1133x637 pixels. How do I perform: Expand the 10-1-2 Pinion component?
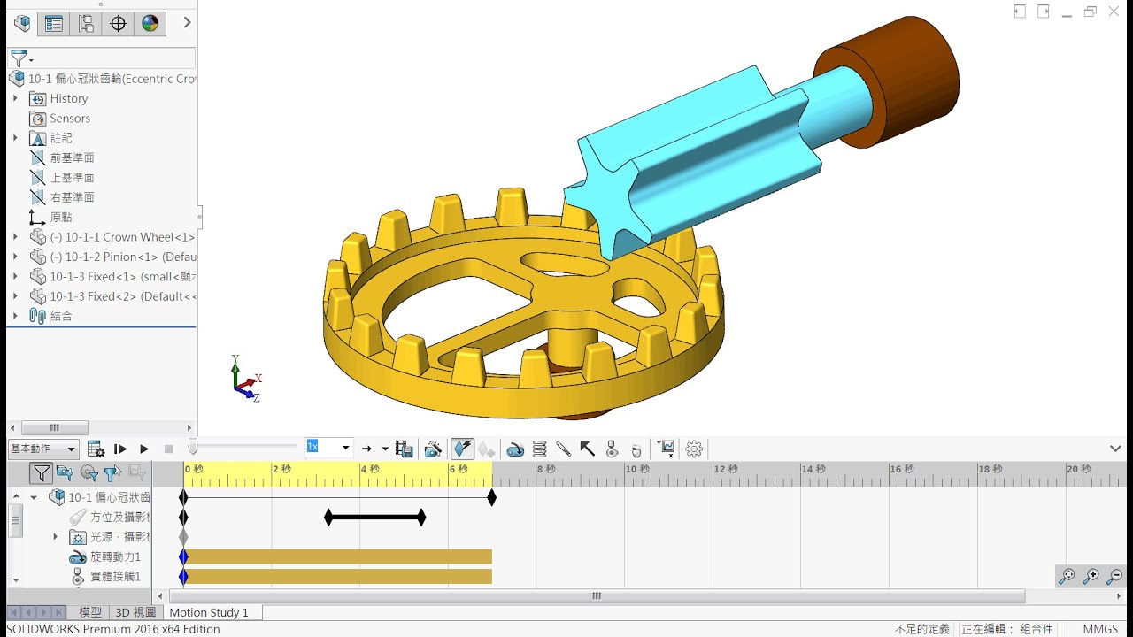pos(15,257)
